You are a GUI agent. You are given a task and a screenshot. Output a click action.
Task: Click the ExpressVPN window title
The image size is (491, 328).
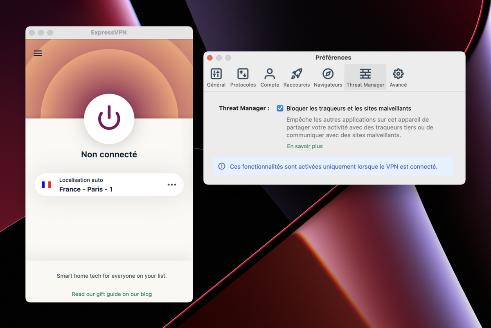click(109, 32)
